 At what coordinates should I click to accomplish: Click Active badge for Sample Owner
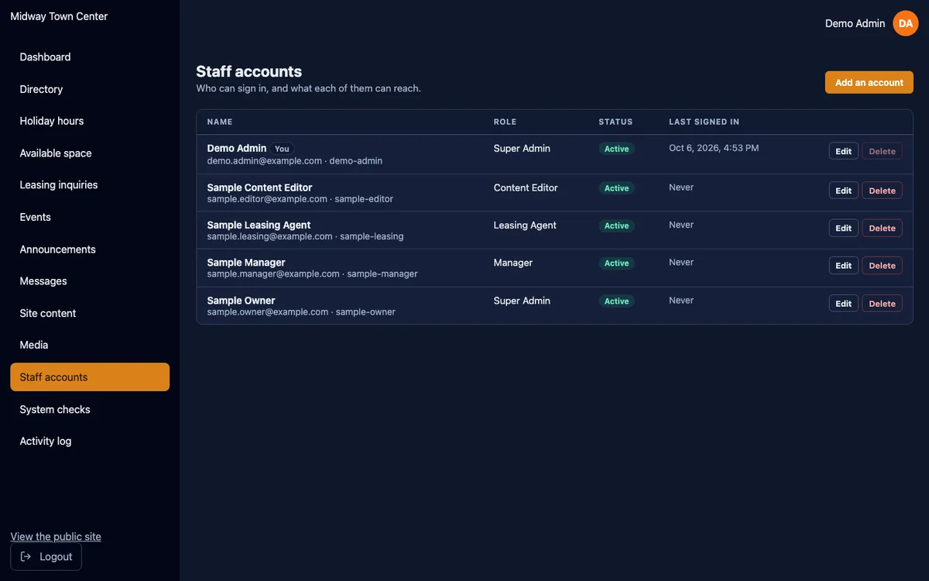[x=616, y=301]
